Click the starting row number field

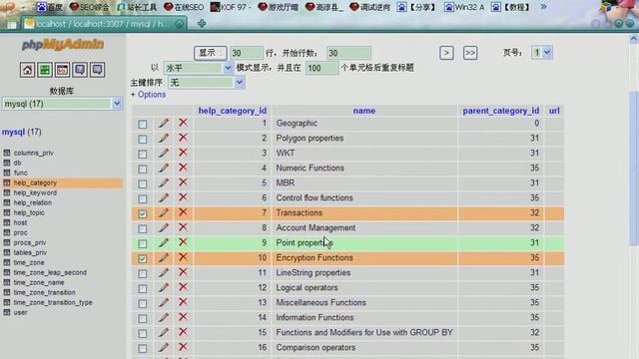tap(348, 53)
